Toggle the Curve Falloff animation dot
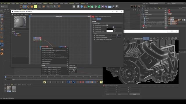 94,27
